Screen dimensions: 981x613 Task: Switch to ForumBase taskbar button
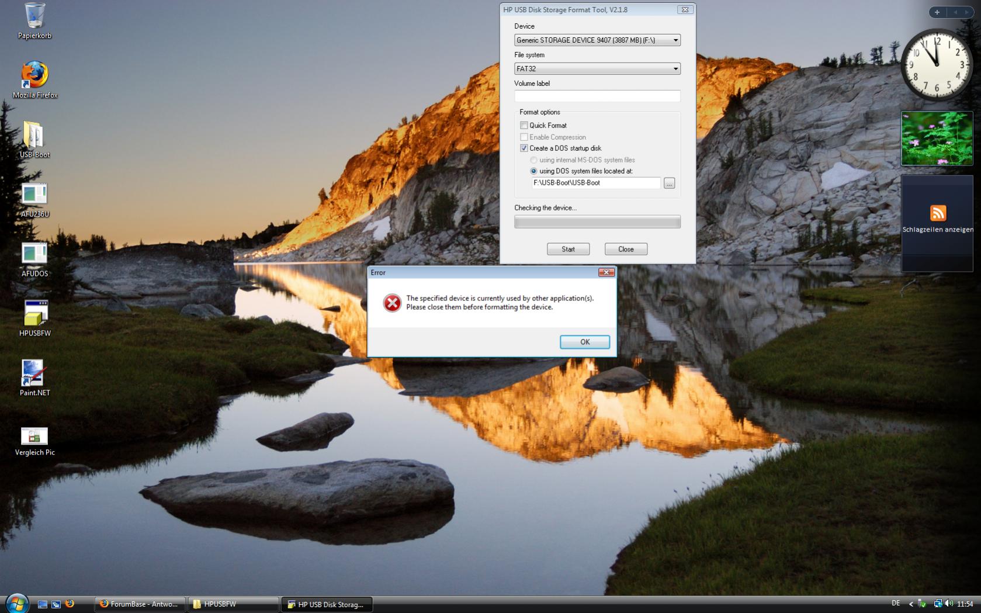click(x=140, y=604)
